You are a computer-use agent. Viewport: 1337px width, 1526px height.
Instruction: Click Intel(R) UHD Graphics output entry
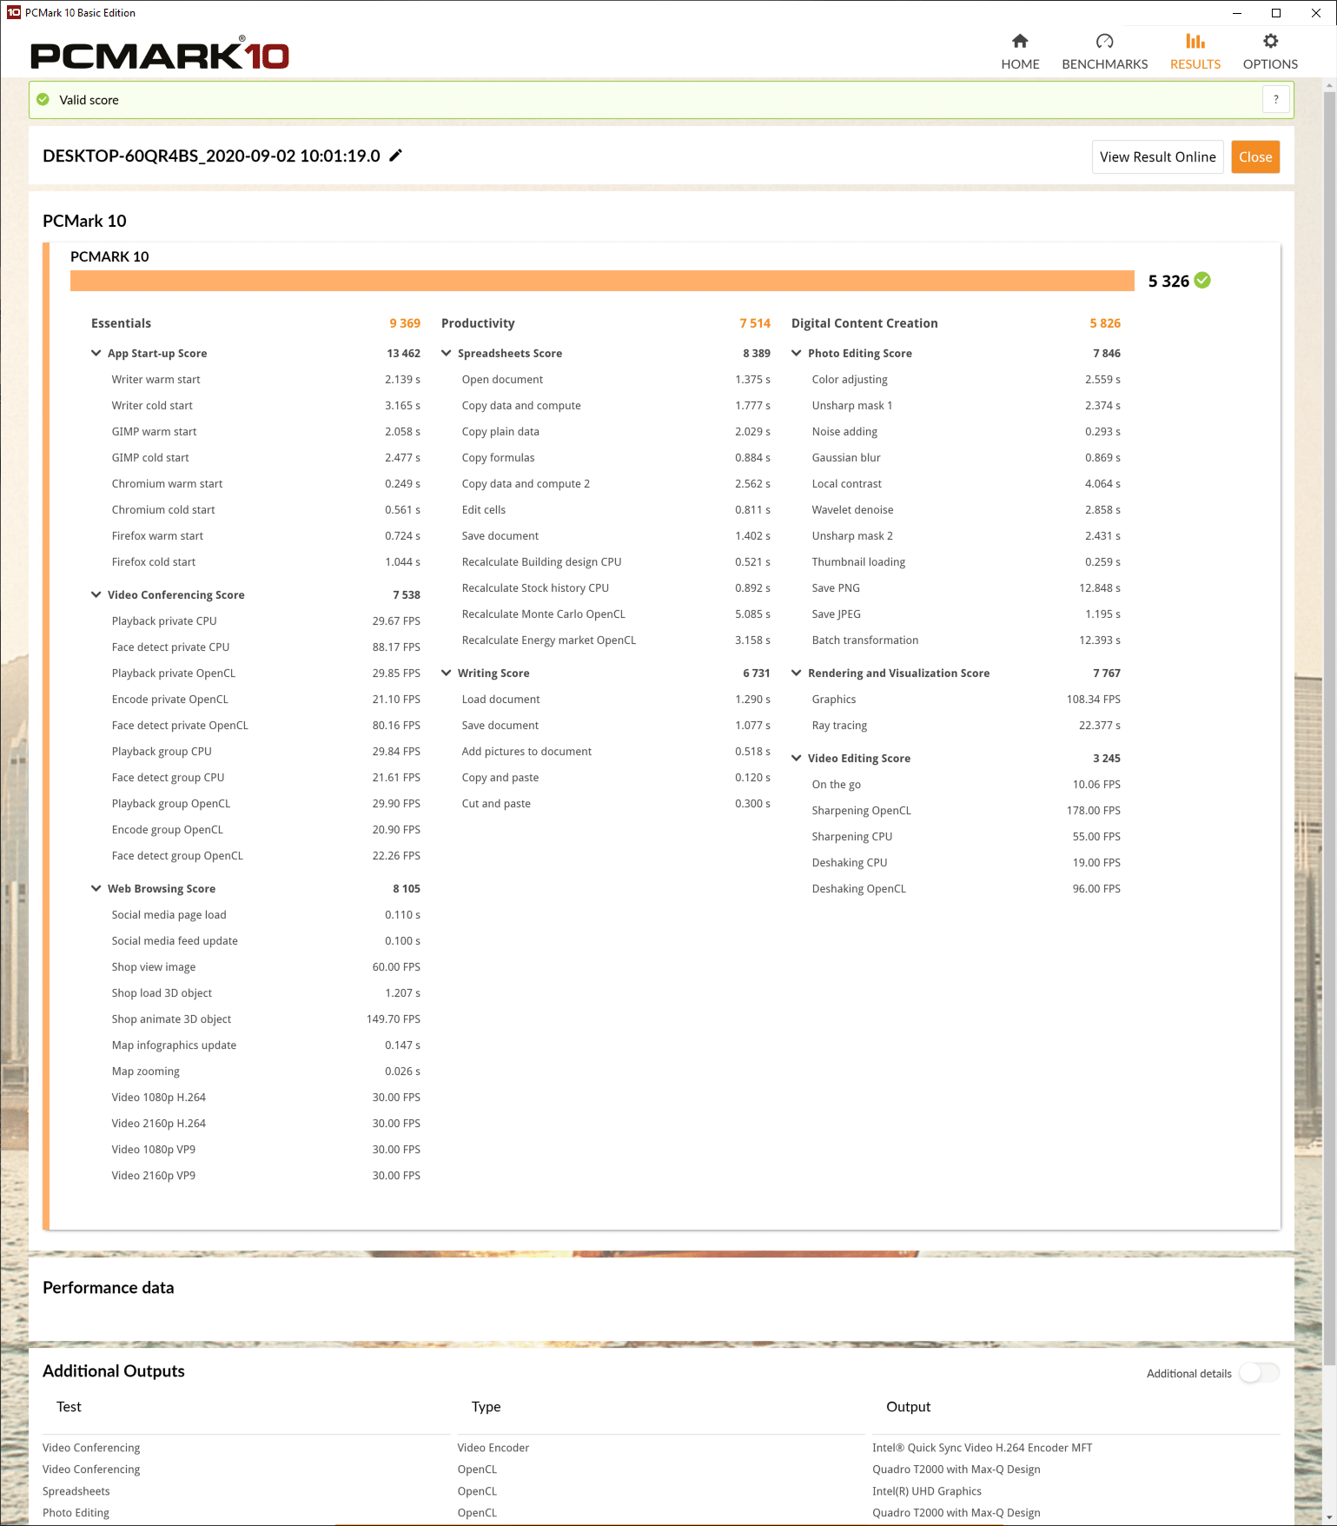pos(927,1491)
